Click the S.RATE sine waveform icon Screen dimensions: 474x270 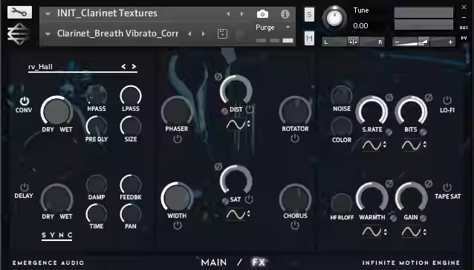pos(371,145)
